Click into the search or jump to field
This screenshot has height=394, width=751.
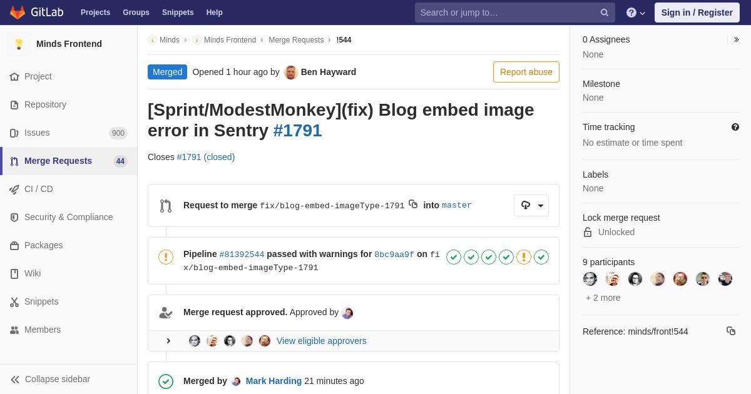click(514, 13)
